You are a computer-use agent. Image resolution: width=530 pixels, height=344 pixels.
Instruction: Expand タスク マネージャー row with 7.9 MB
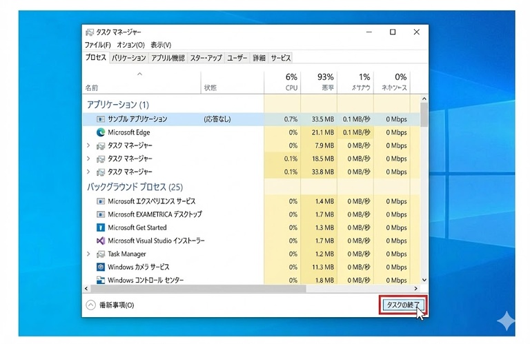(x=88, y=145)
